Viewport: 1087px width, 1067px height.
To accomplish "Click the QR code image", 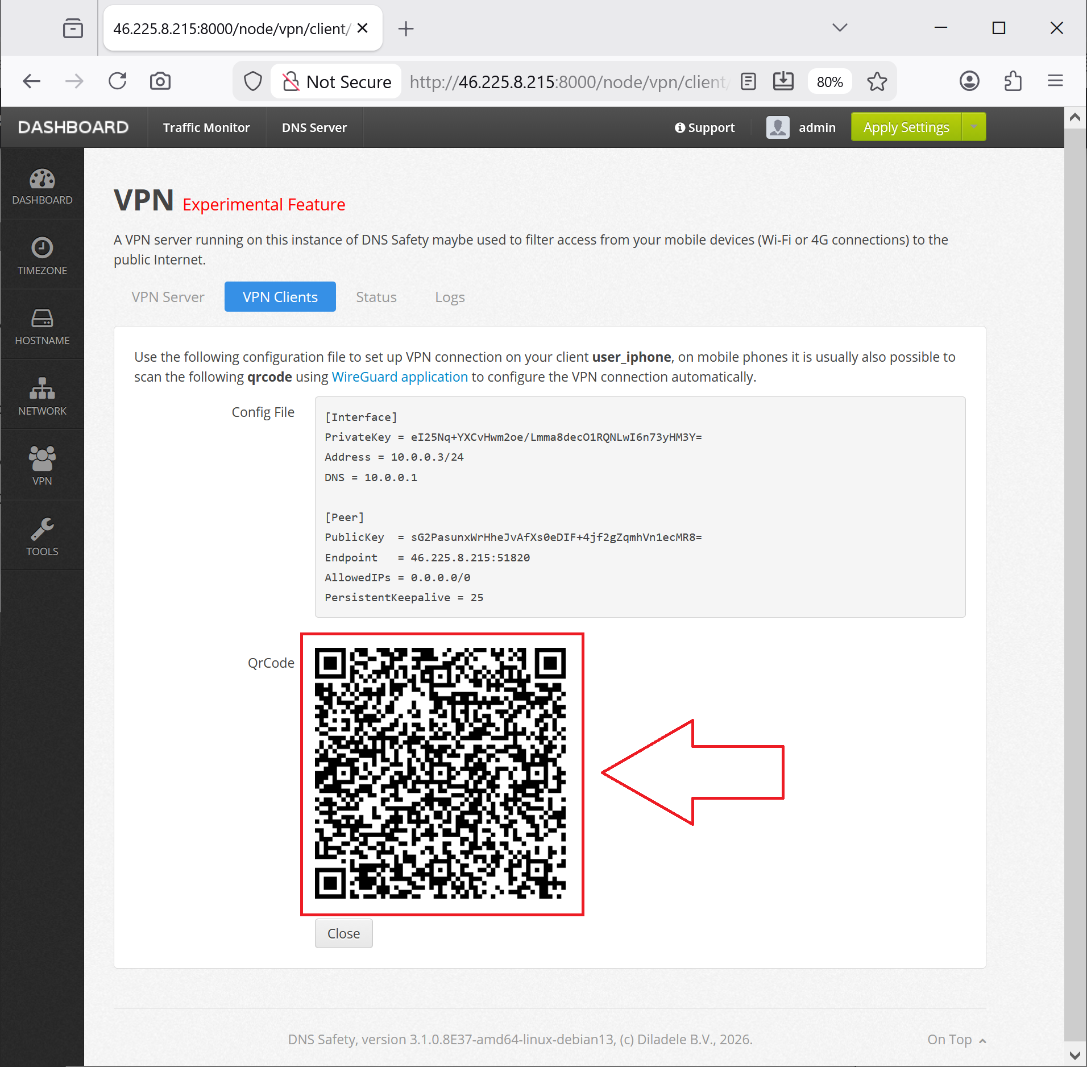I will click(x=441, y=774).
